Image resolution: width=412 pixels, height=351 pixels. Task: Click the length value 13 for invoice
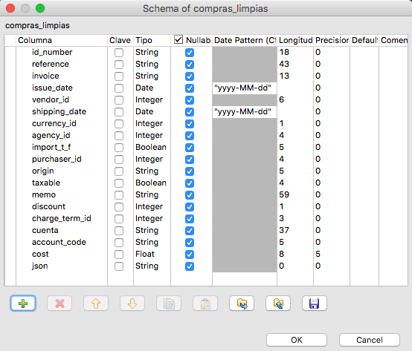pos(284,76)
